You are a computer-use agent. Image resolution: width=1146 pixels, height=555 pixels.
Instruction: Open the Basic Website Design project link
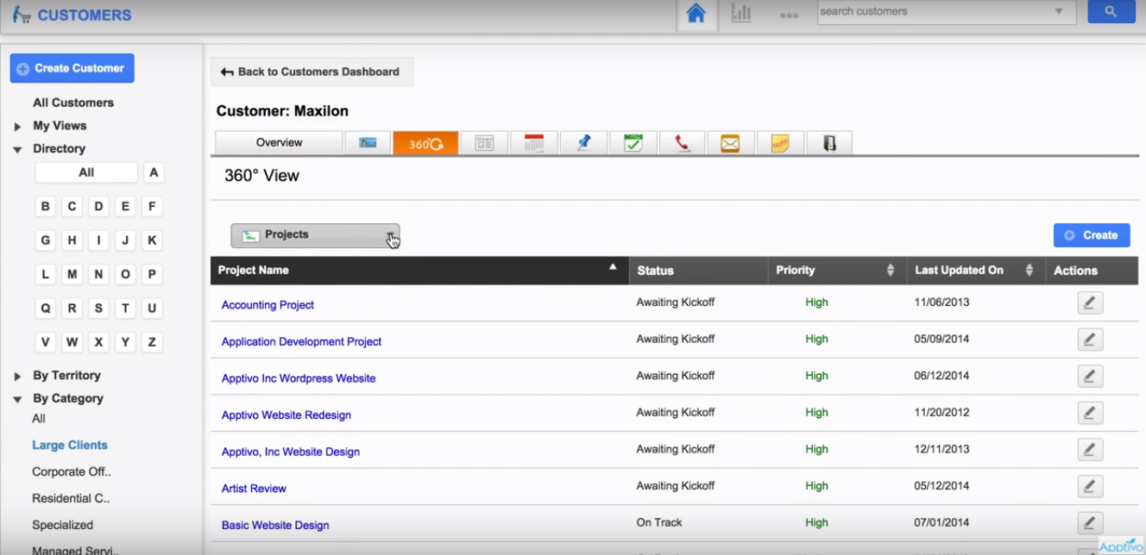tap(274, 525)
